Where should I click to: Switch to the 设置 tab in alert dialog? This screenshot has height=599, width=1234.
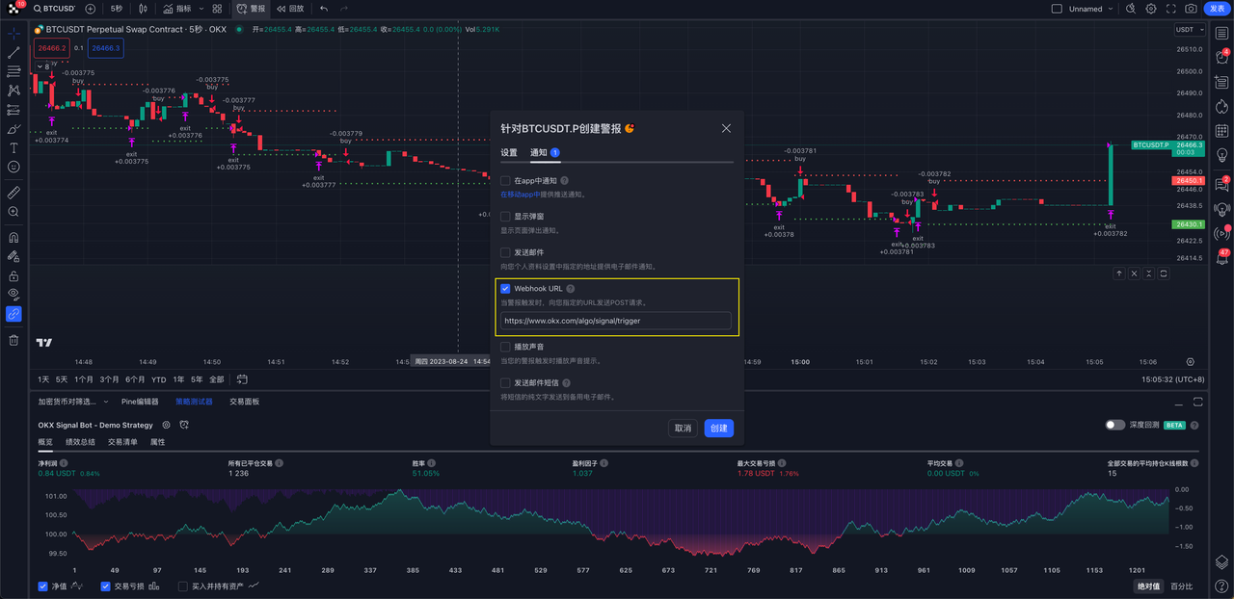tap(509, 151)
